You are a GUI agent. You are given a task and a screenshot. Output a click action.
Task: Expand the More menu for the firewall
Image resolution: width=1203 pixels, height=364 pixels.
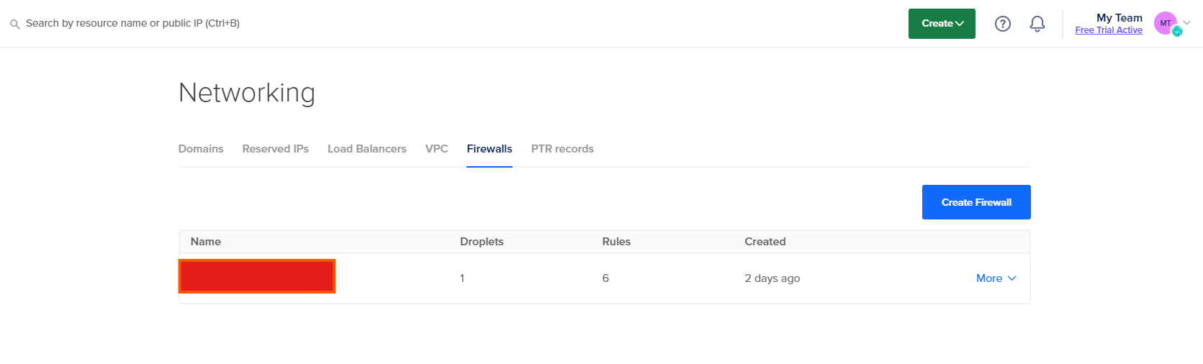pos(996,278)
